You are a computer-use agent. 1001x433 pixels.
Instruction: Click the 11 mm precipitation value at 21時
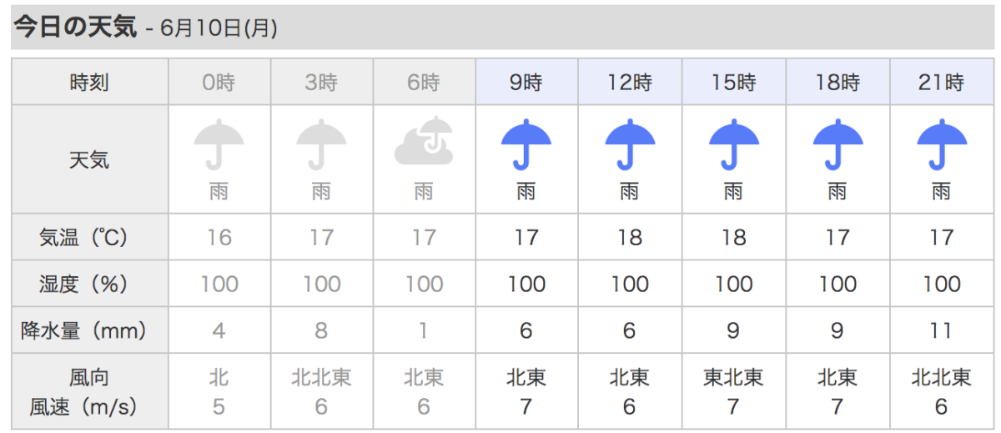click(942, 331)
